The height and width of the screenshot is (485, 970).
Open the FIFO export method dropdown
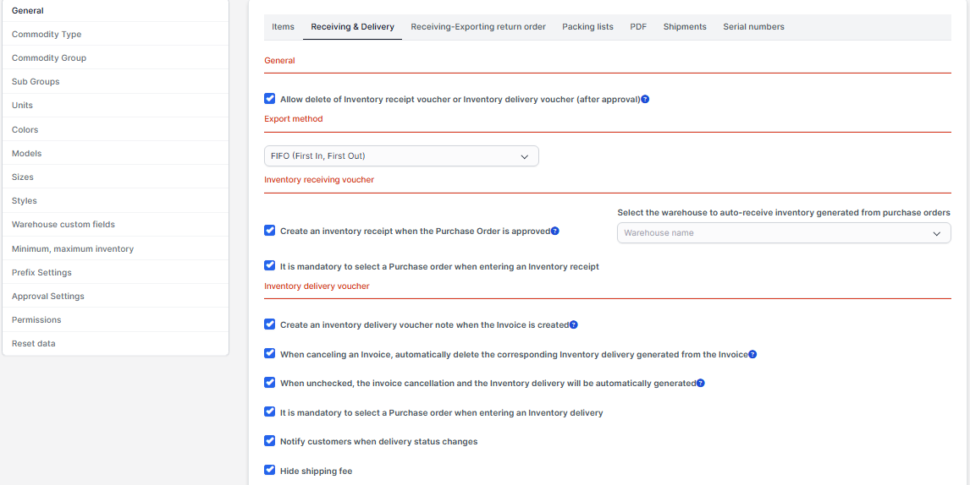coord(401,156)
